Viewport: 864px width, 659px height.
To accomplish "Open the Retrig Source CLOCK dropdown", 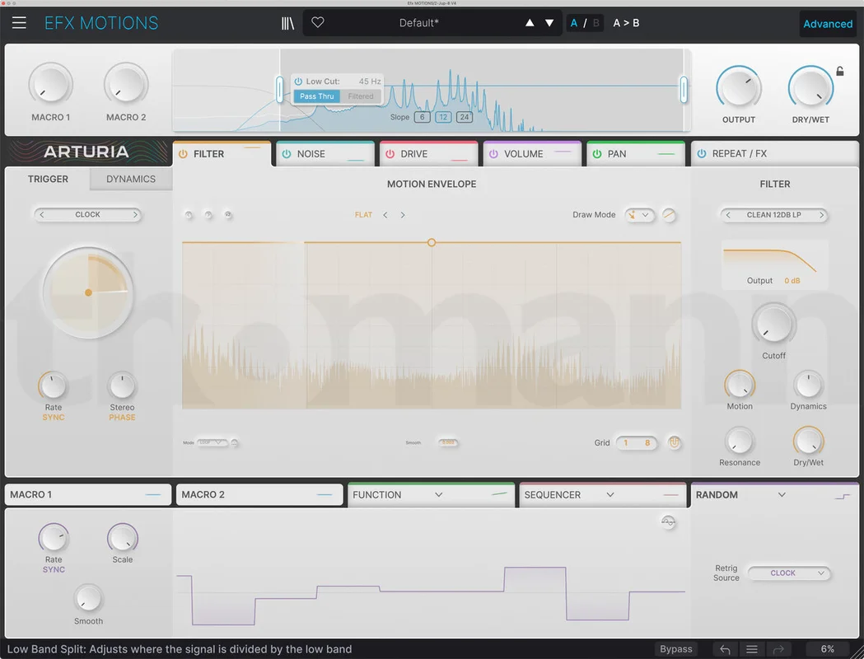I will [x=788, y=573].
